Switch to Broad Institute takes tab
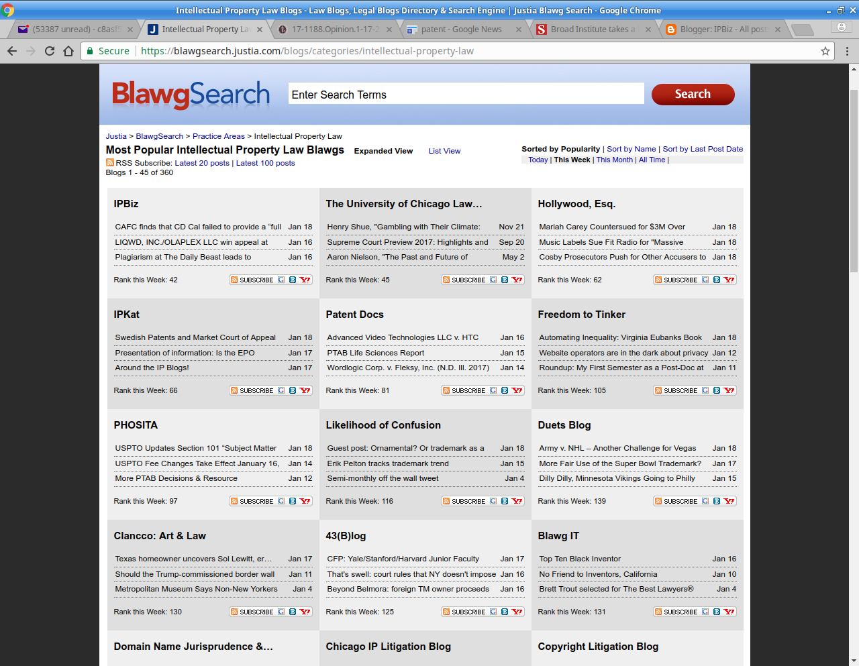The image size is (859, 666). tap(593, 30)
